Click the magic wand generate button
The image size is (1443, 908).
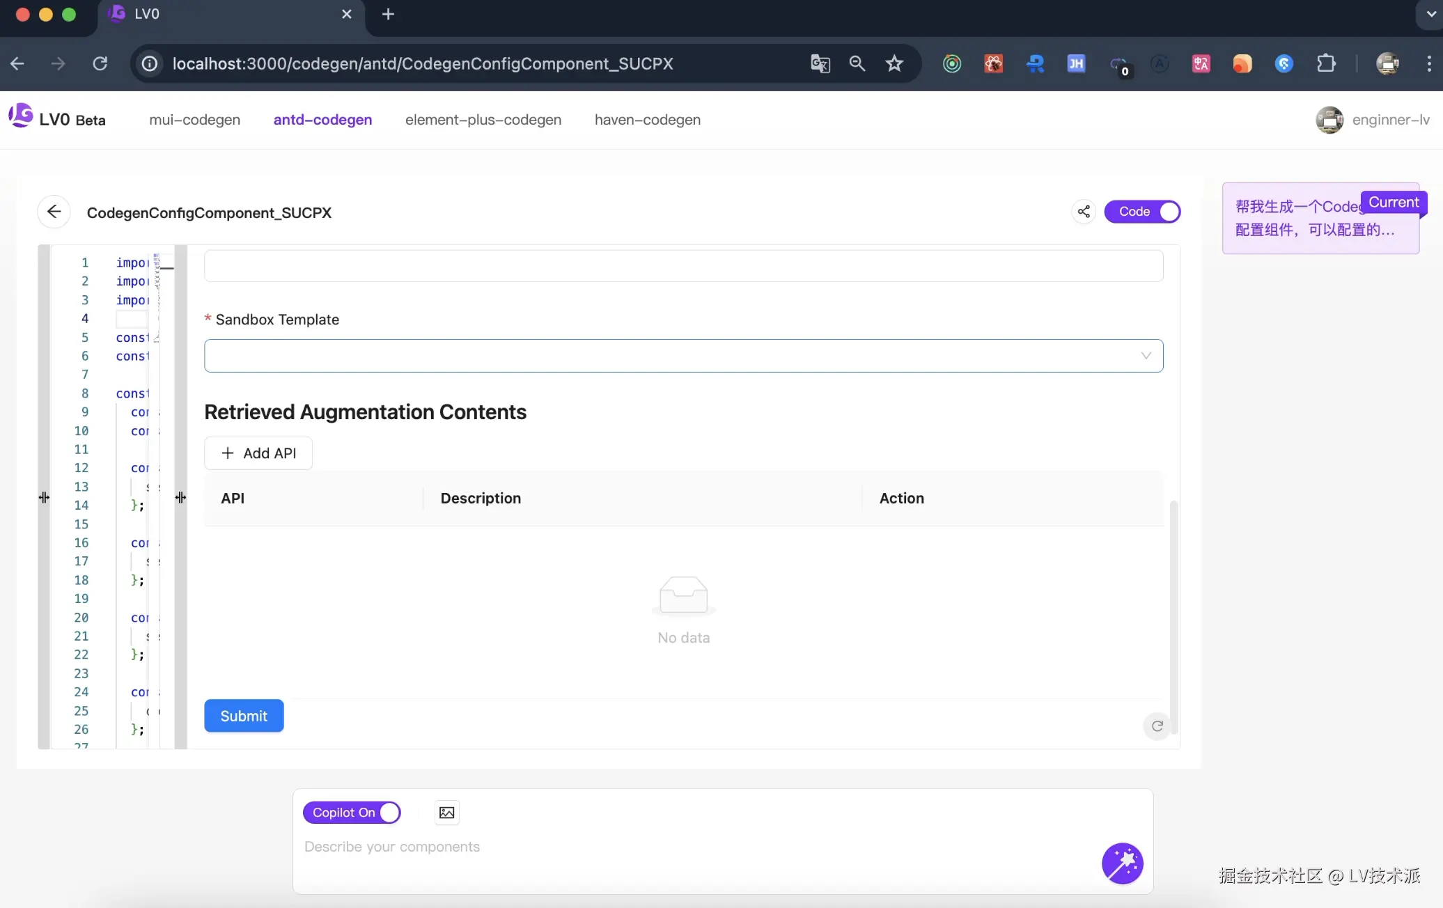(1122, 863)
